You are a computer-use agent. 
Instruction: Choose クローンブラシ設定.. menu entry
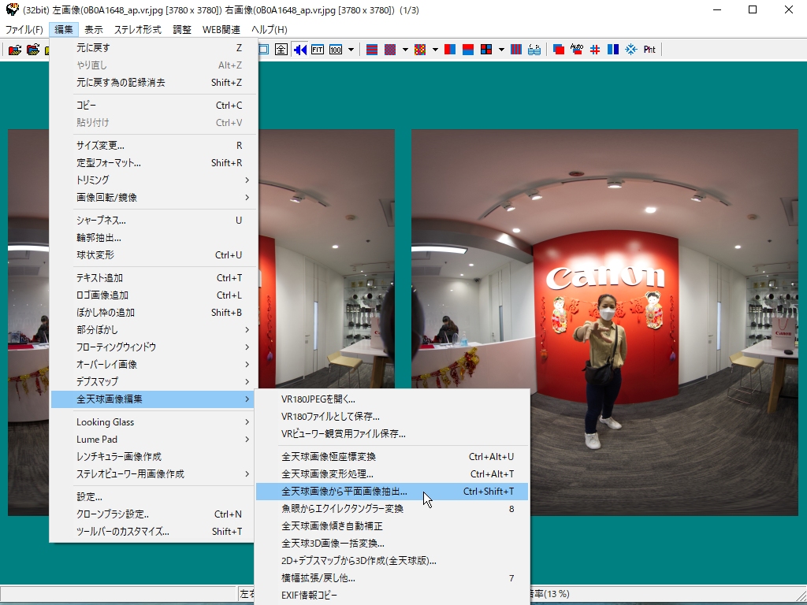pyautogui.click(x=154, y=514)
